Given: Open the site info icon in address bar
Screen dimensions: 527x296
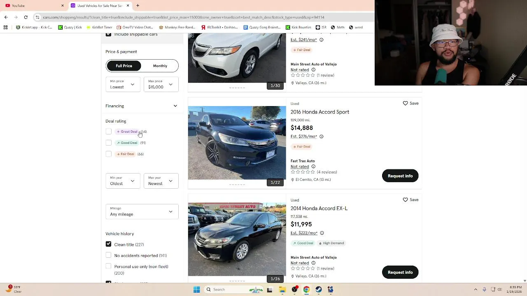Looking at the screenshot, I should 37,17.
